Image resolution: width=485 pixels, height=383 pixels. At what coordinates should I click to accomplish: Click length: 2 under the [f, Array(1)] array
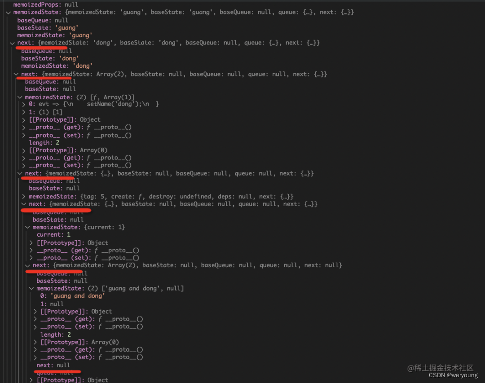pos(44,143)
